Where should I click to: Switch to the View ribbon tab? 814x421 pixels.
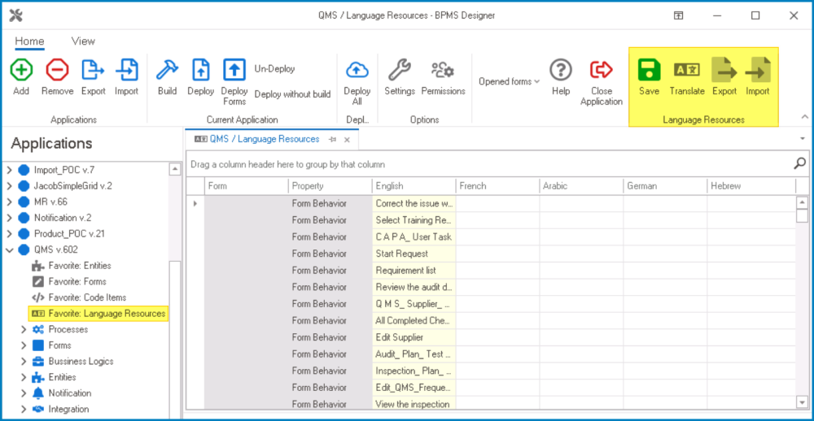[x=83, y=41]
